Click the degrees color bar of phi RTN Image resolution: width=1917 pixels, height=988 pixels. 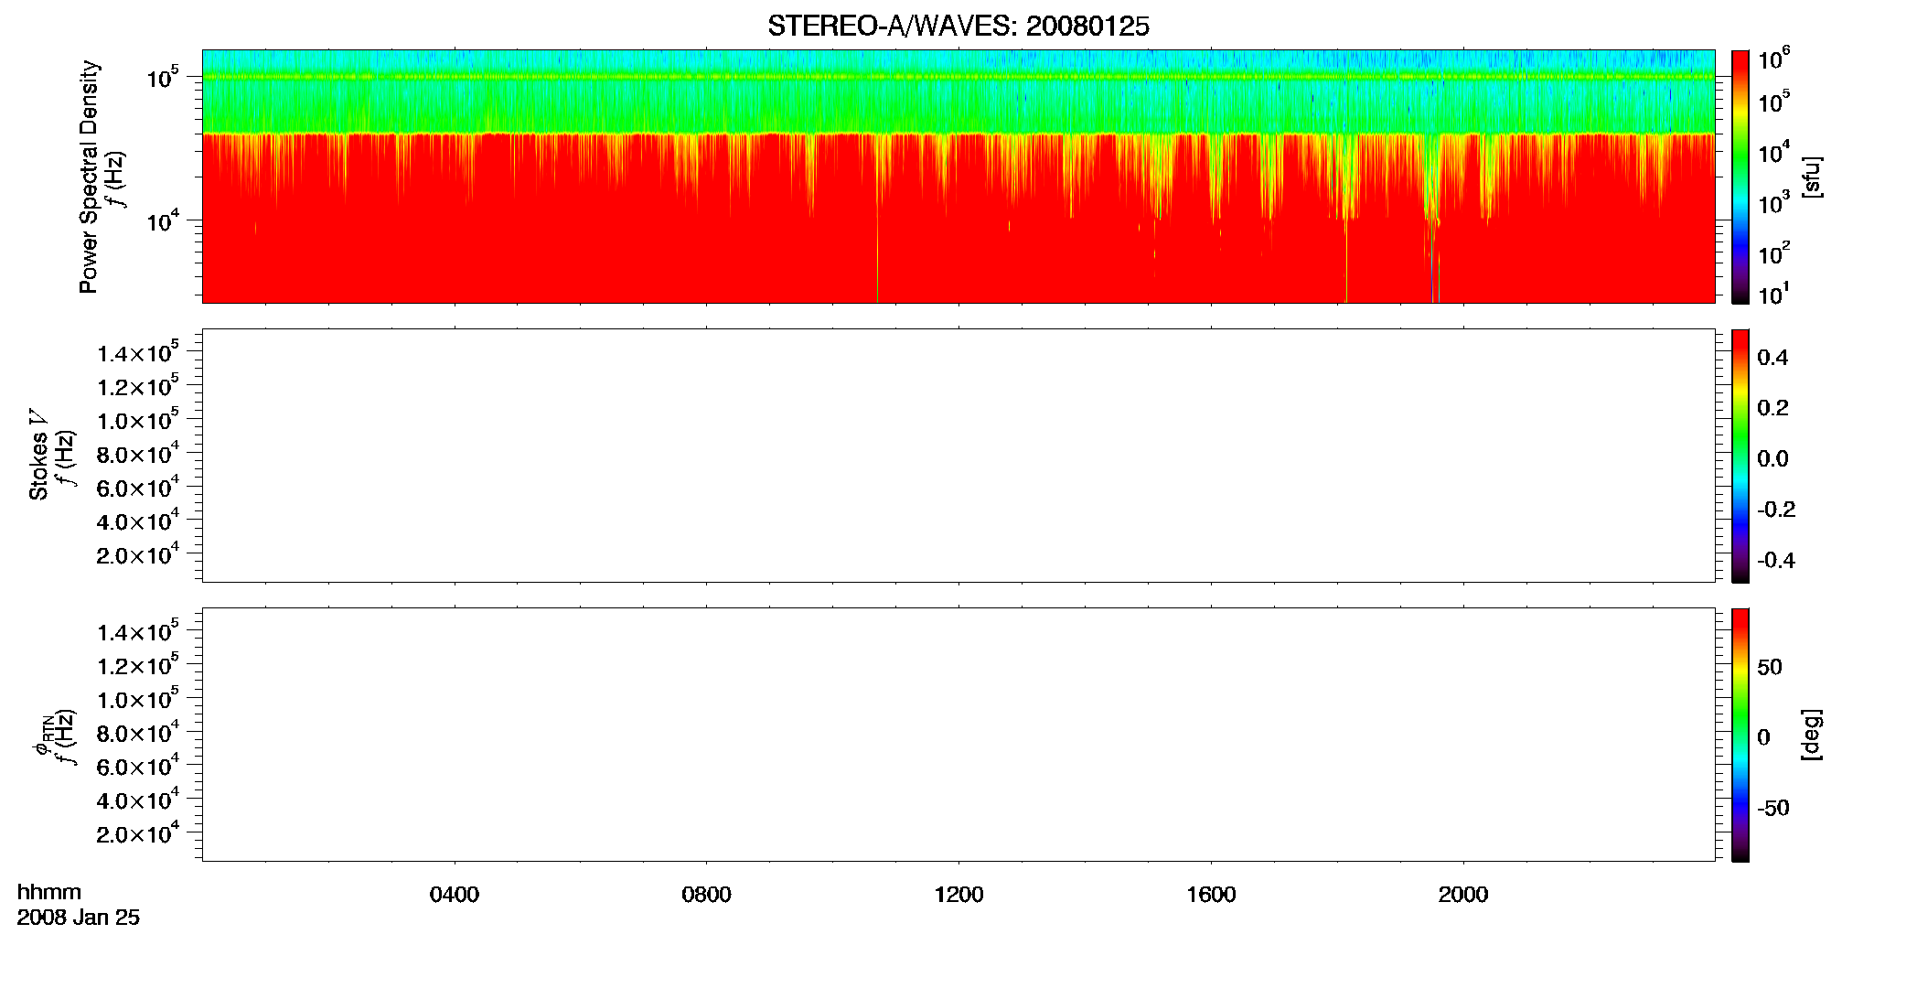[1740, 735]
